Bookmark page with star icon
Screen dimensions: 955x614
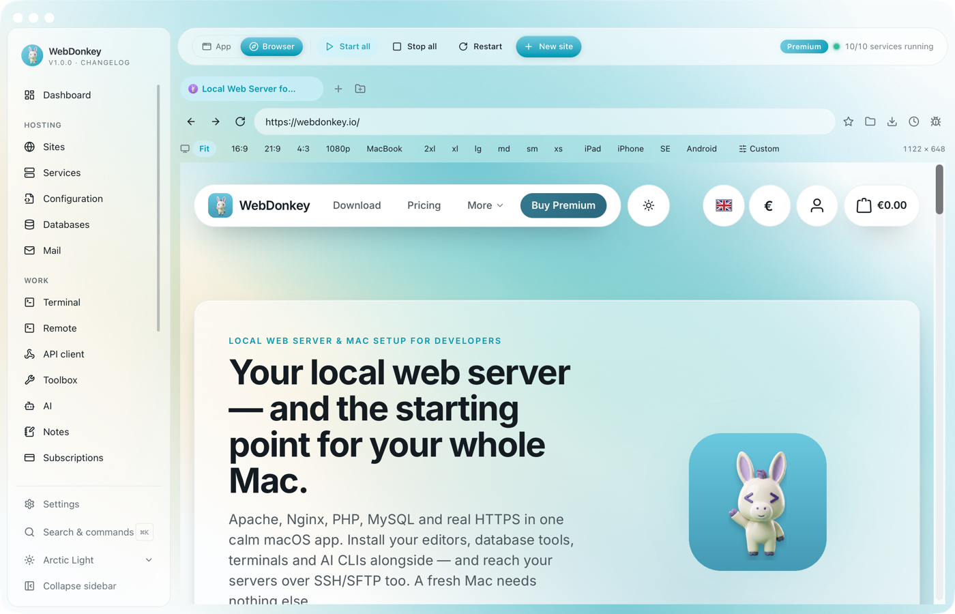(x=848, y=121)
